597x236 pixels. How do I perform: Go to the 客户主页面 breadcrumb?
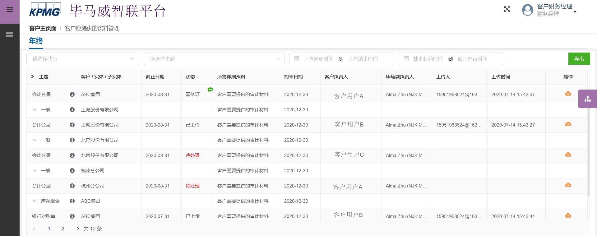coord(43,28)
